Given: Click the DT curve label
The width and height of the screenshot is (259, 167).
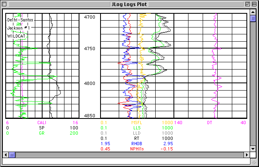Looking at the screenshot, I should [x=210, y=123].
